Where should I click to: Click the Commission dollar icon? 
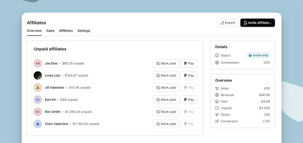click(217, 63)
